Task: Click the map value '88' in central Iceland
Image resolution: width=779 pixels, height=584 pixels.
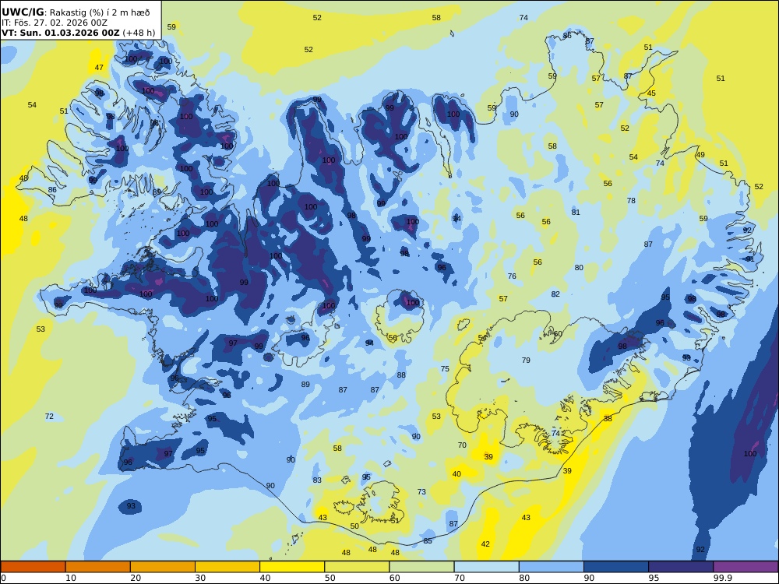Action: [401, 375]
